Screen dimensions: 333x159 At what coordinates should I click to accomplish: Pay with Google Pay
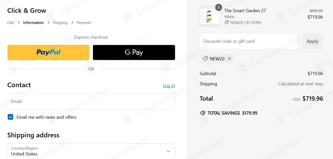pyautogui.click(x=134, y=52)
